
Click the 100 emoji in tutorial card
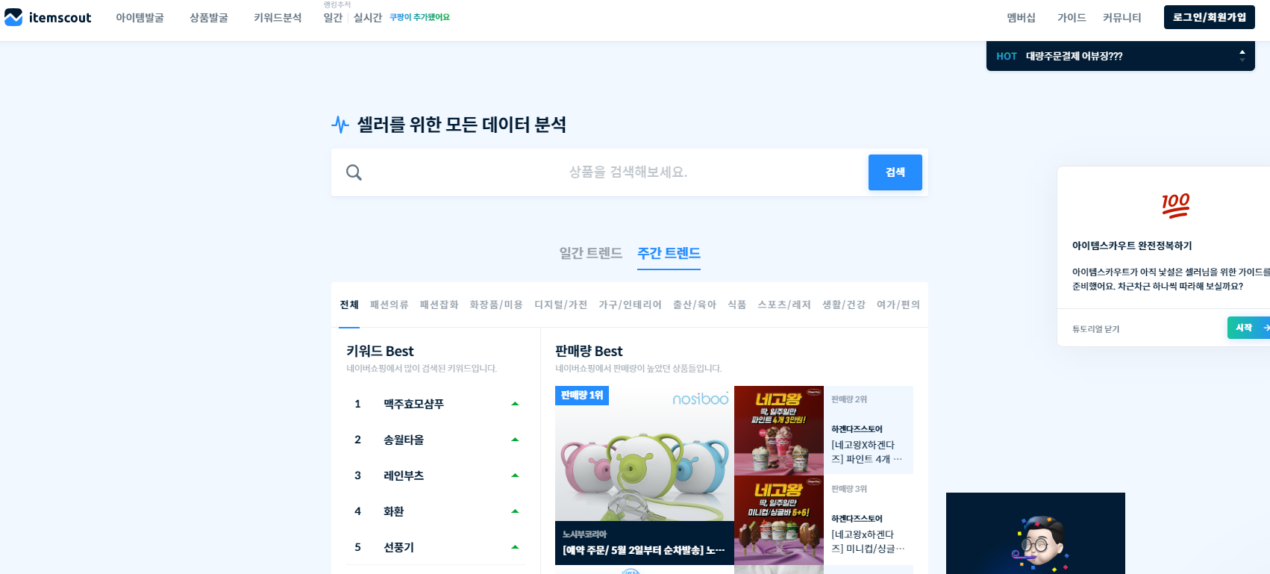tap(1175, 205)
